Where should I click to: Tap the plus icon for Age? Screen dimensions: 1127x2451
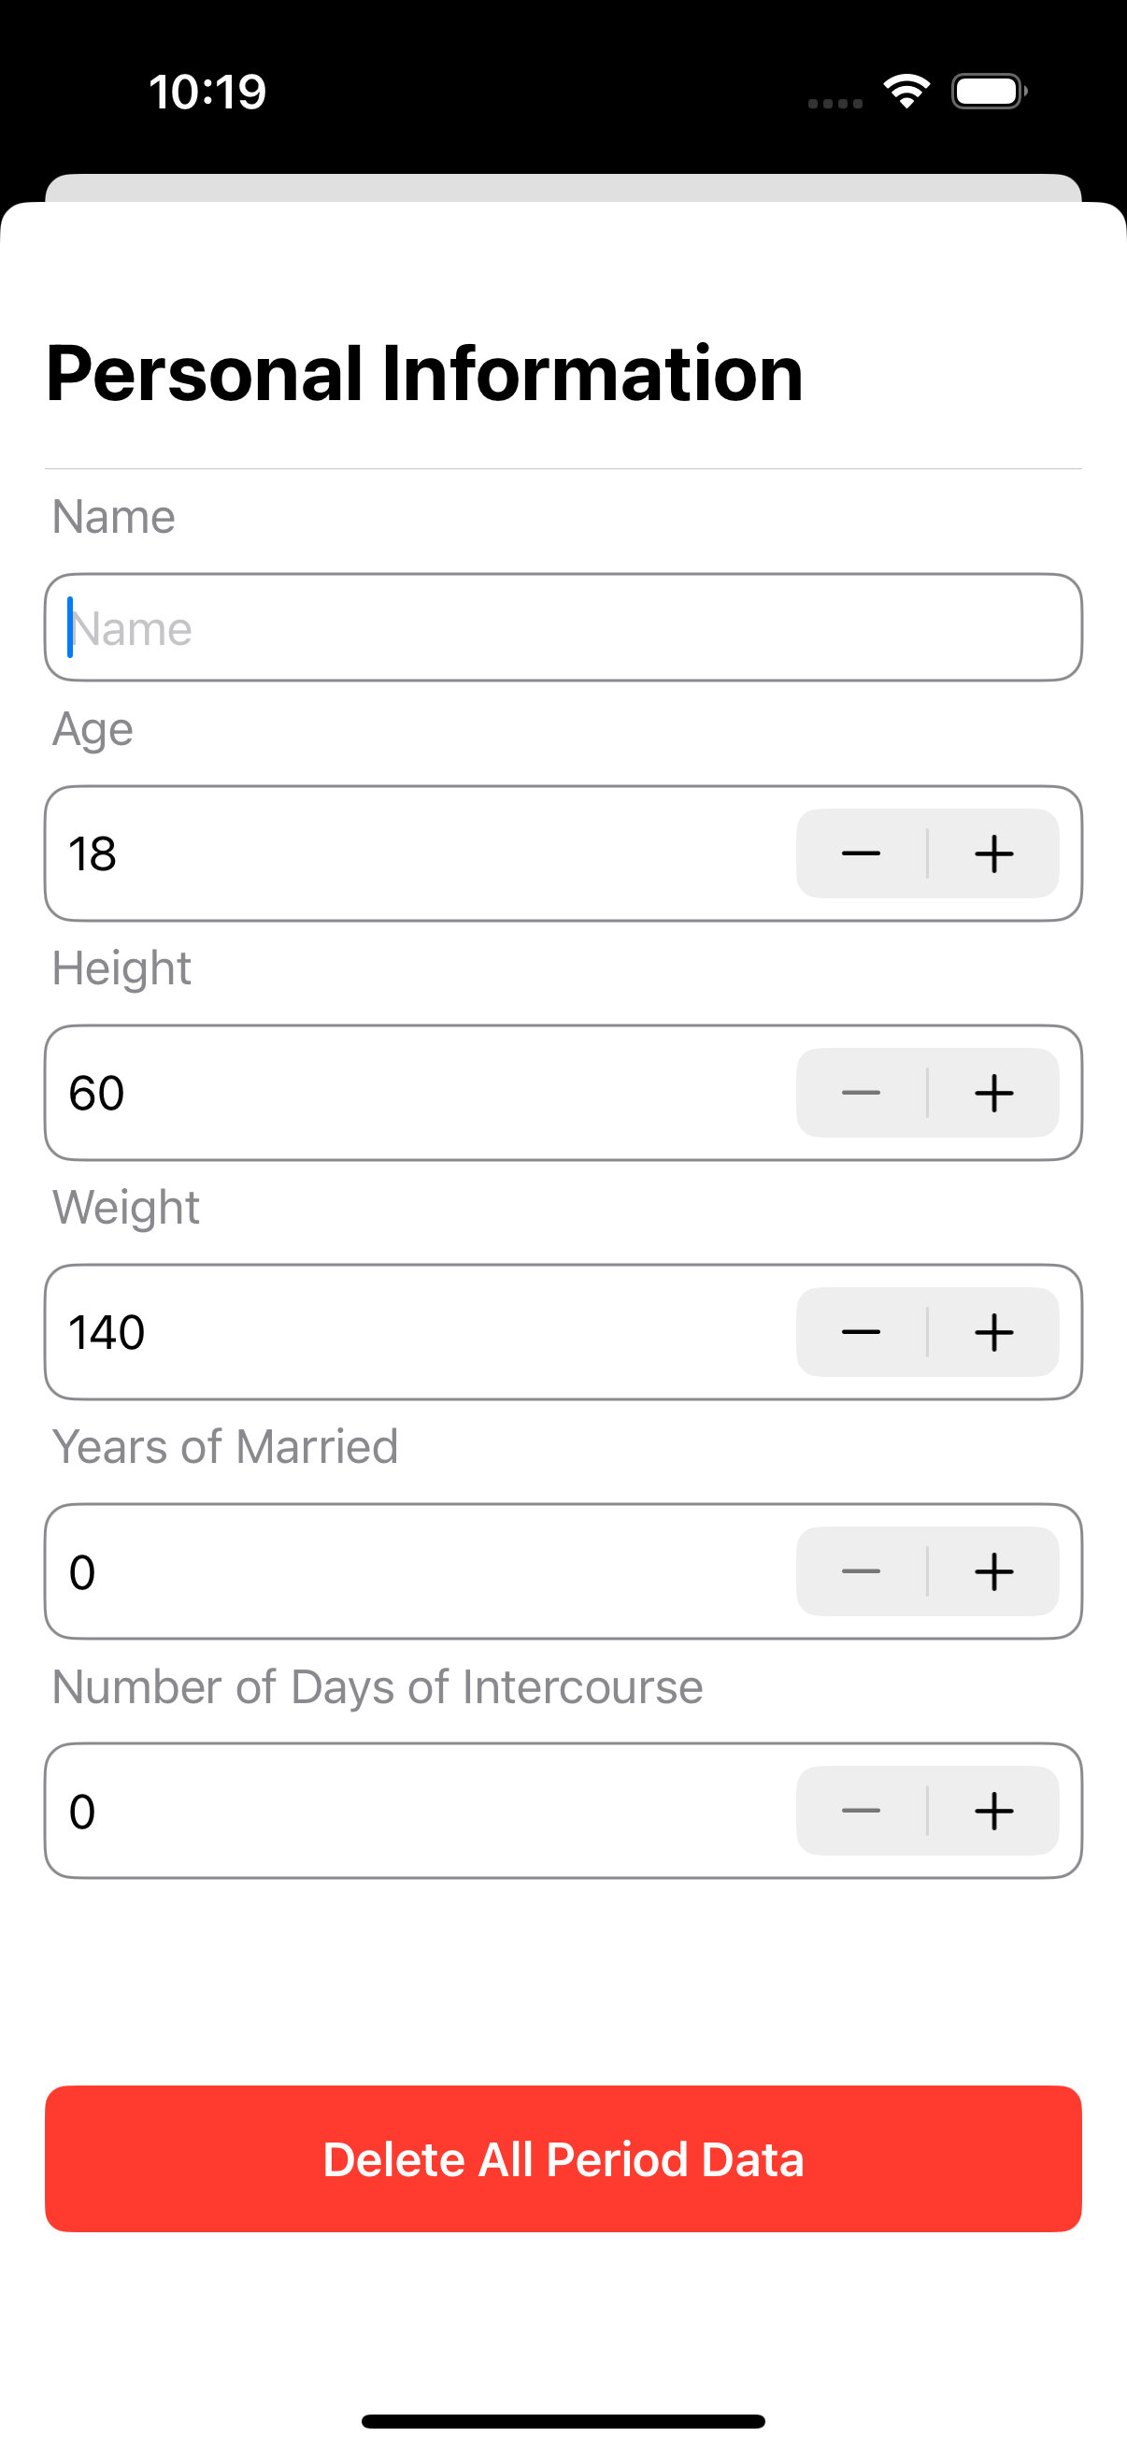pyautogui.click(x=994, y=853)
